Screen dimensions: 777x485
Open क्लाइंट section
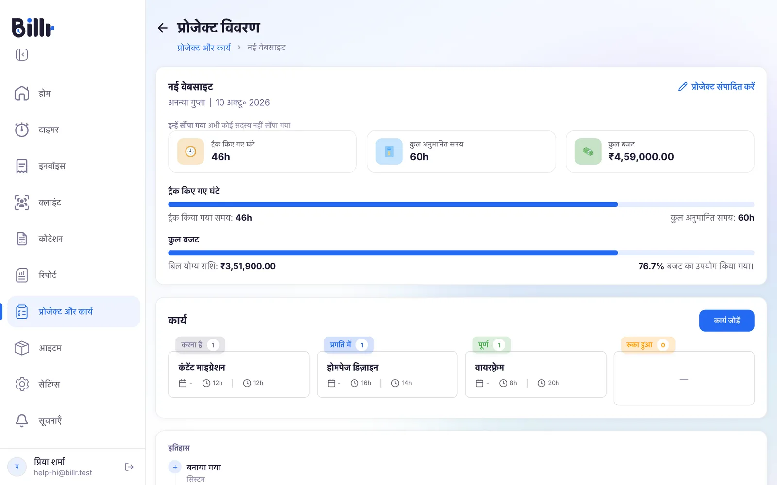[73, 202]
